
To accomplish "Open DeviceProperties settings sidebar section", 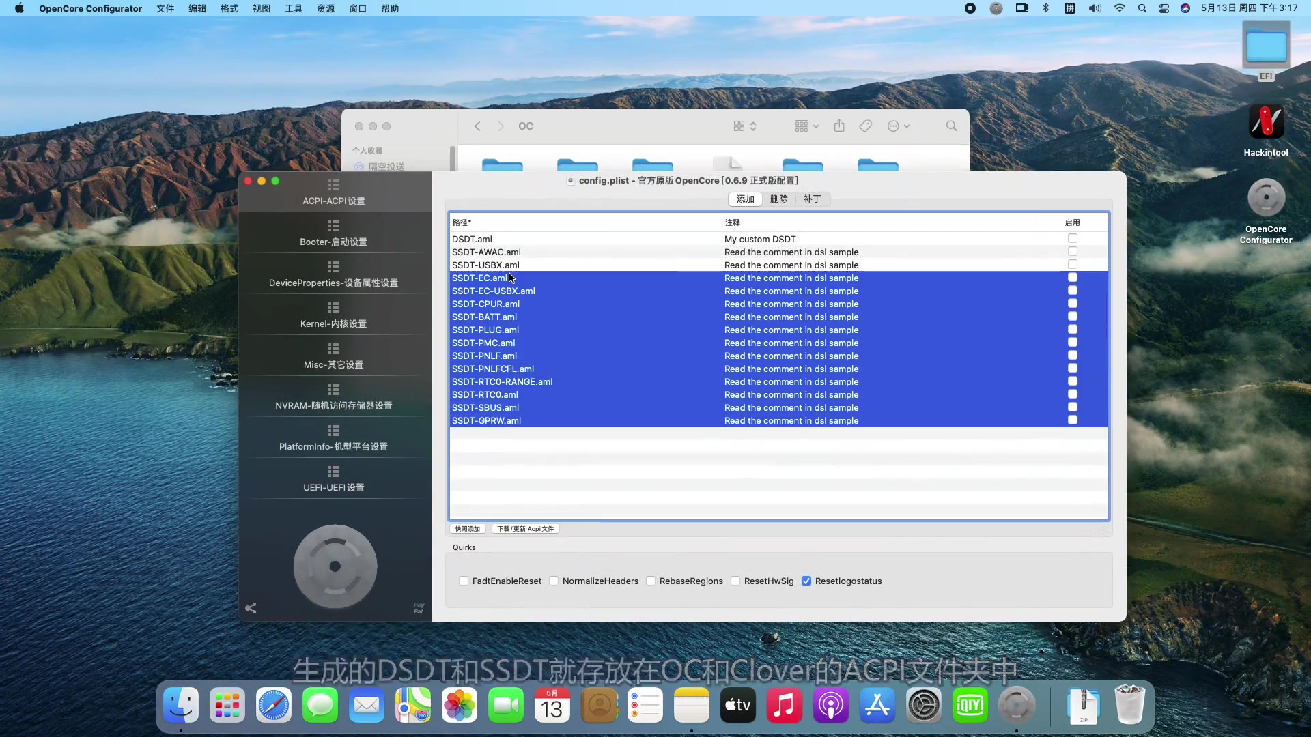I will [x=334, y=274].
